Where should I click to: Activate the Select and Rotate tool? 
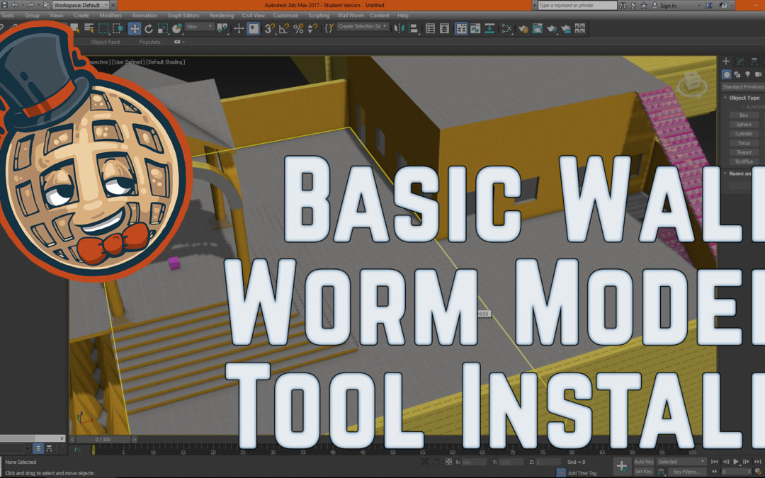(x=148, y=28)
